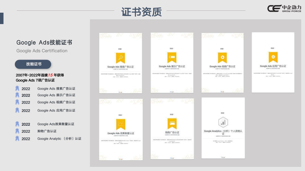
Task: Click the Google Ads 7项广告认证 text line
Action: 35,80
